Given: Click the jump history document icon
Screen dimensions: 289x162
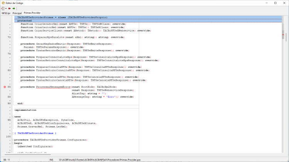Looking at the screenshot, I should click(3, 8).
